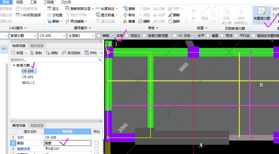The width and height of the screenshot is (279, 154).
Task: Expand the 修改 group arrow
Action: tap(157, 28)
